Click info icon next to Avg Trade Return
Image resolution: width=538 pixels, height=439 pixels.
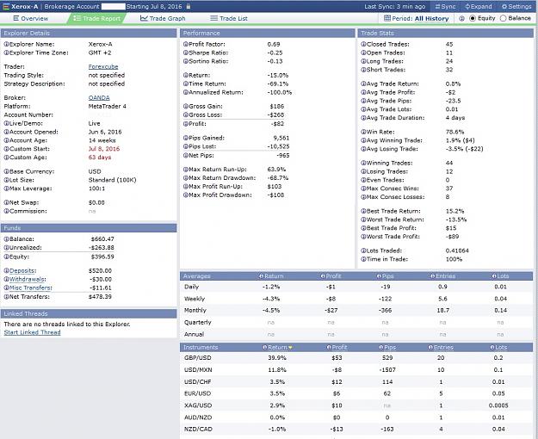(x=363, y=83)
